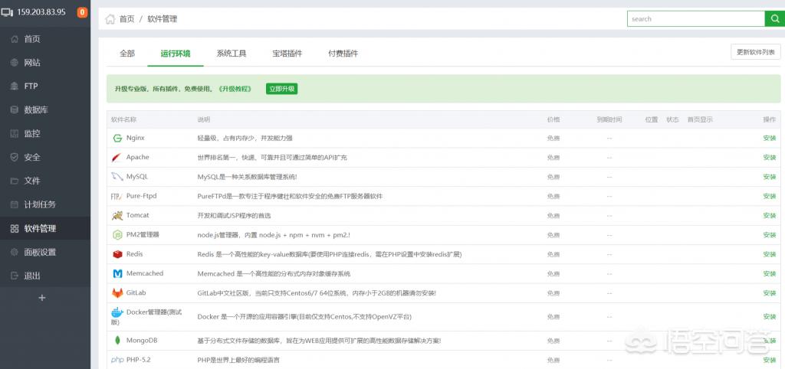Screen dimensions: 785x369
Task: Click the plus icon in sidebar
Action: point(42,298)
